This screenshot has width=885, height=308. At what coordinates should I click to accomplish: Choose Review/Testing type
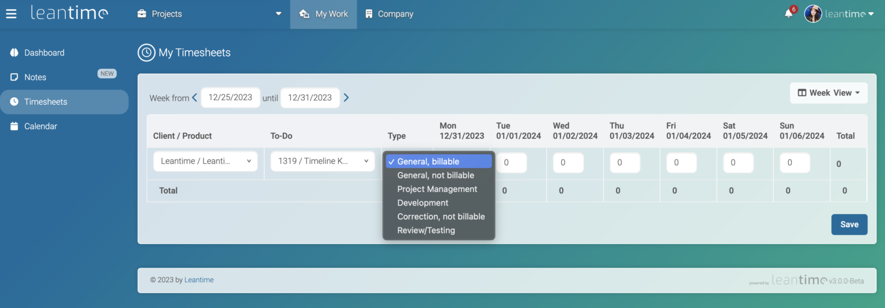click(439, 230)
